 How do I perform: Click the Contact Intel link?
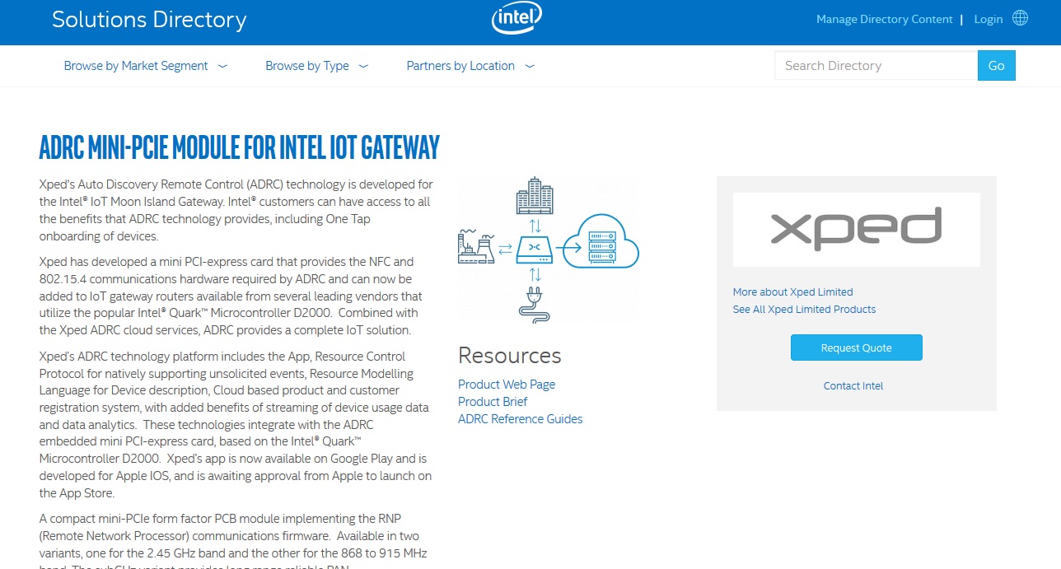click(x=853, y=385)
